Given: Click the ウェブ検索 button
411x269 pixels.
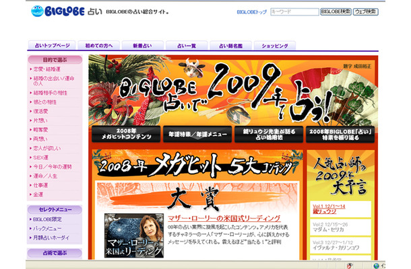Looking at the screenshot, I should [x=366, y=12].
